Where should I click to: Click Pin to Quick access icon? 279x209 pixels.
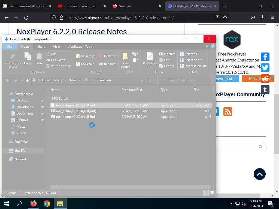13,56
